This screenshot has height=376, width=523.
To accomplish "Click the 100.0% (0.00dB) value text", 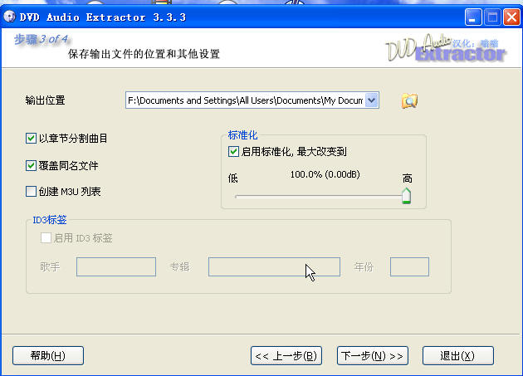I will 325,174.
